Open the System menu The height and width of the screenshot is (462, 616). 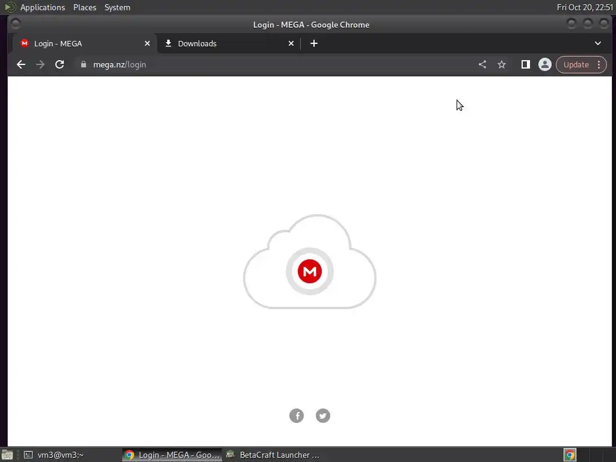[x=117, y=7]
